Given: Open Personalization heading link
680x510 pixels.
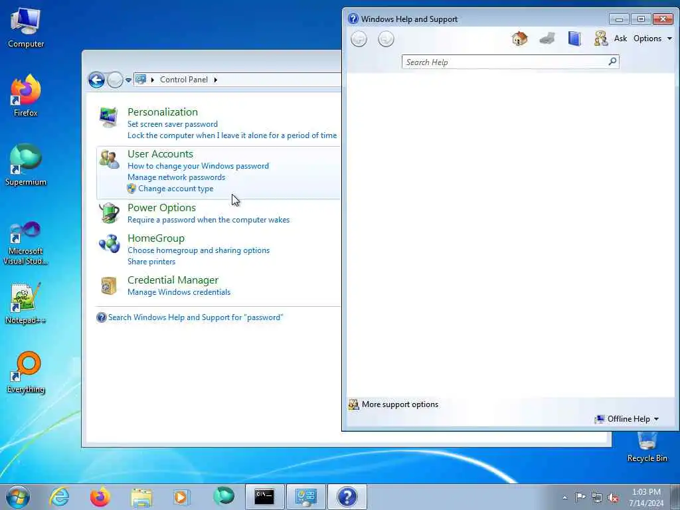Looking at the screenshot, I should click(163, 112).
